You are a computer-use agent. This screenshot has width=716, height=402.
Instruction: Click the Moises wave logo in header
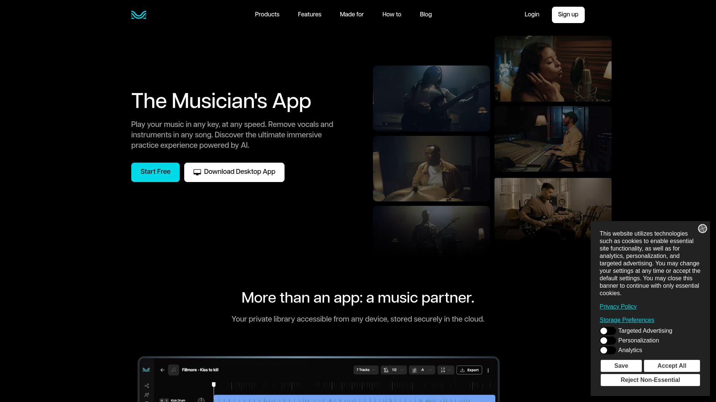[139, 15]
